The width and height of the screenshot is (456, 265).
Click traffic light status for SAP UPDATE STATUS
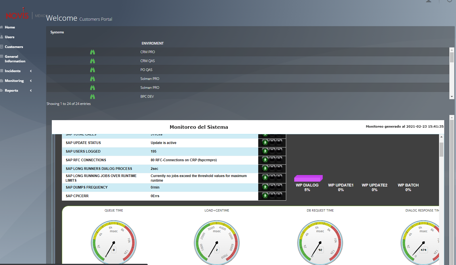point(272,143)
